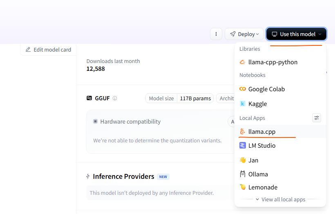Open the Deploy dropdown
The height and width of the screenshot is (214, 335).
[x=244, y=34]
